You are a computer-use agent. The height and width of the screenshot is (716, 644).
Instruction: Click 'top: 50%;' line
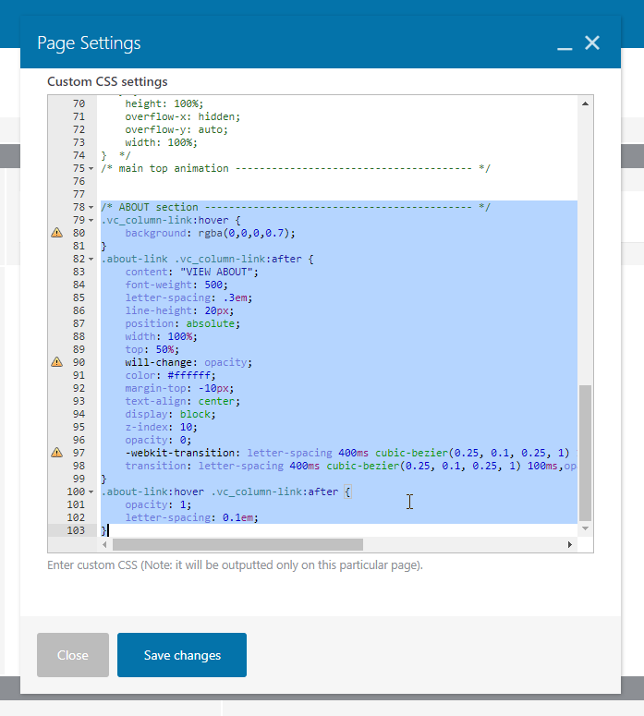152,349
